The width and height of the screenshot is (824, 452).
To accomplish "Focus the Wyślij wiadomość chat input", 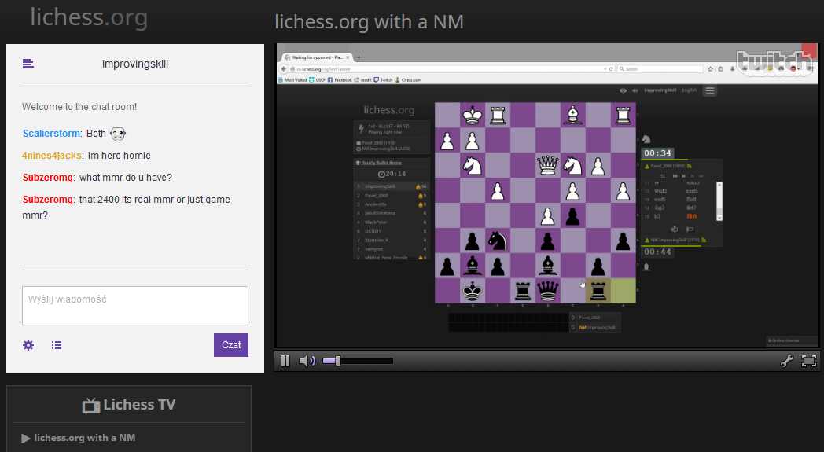I will (135, 306).
